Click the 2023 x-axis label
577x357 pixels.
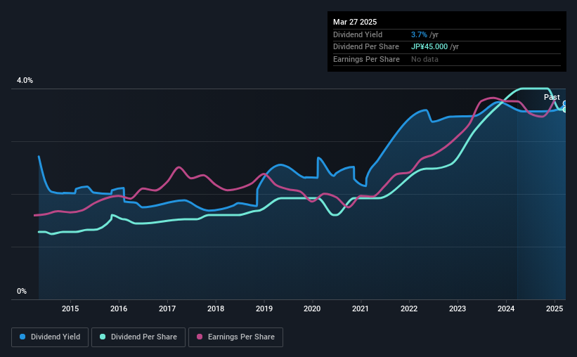click(x=458, y=309)
